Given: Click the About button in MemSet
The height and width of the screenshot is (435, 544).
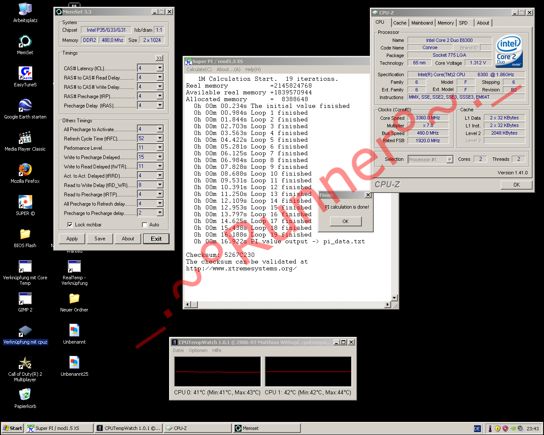Looking at the screenshot, I should [x=128, y=239].
